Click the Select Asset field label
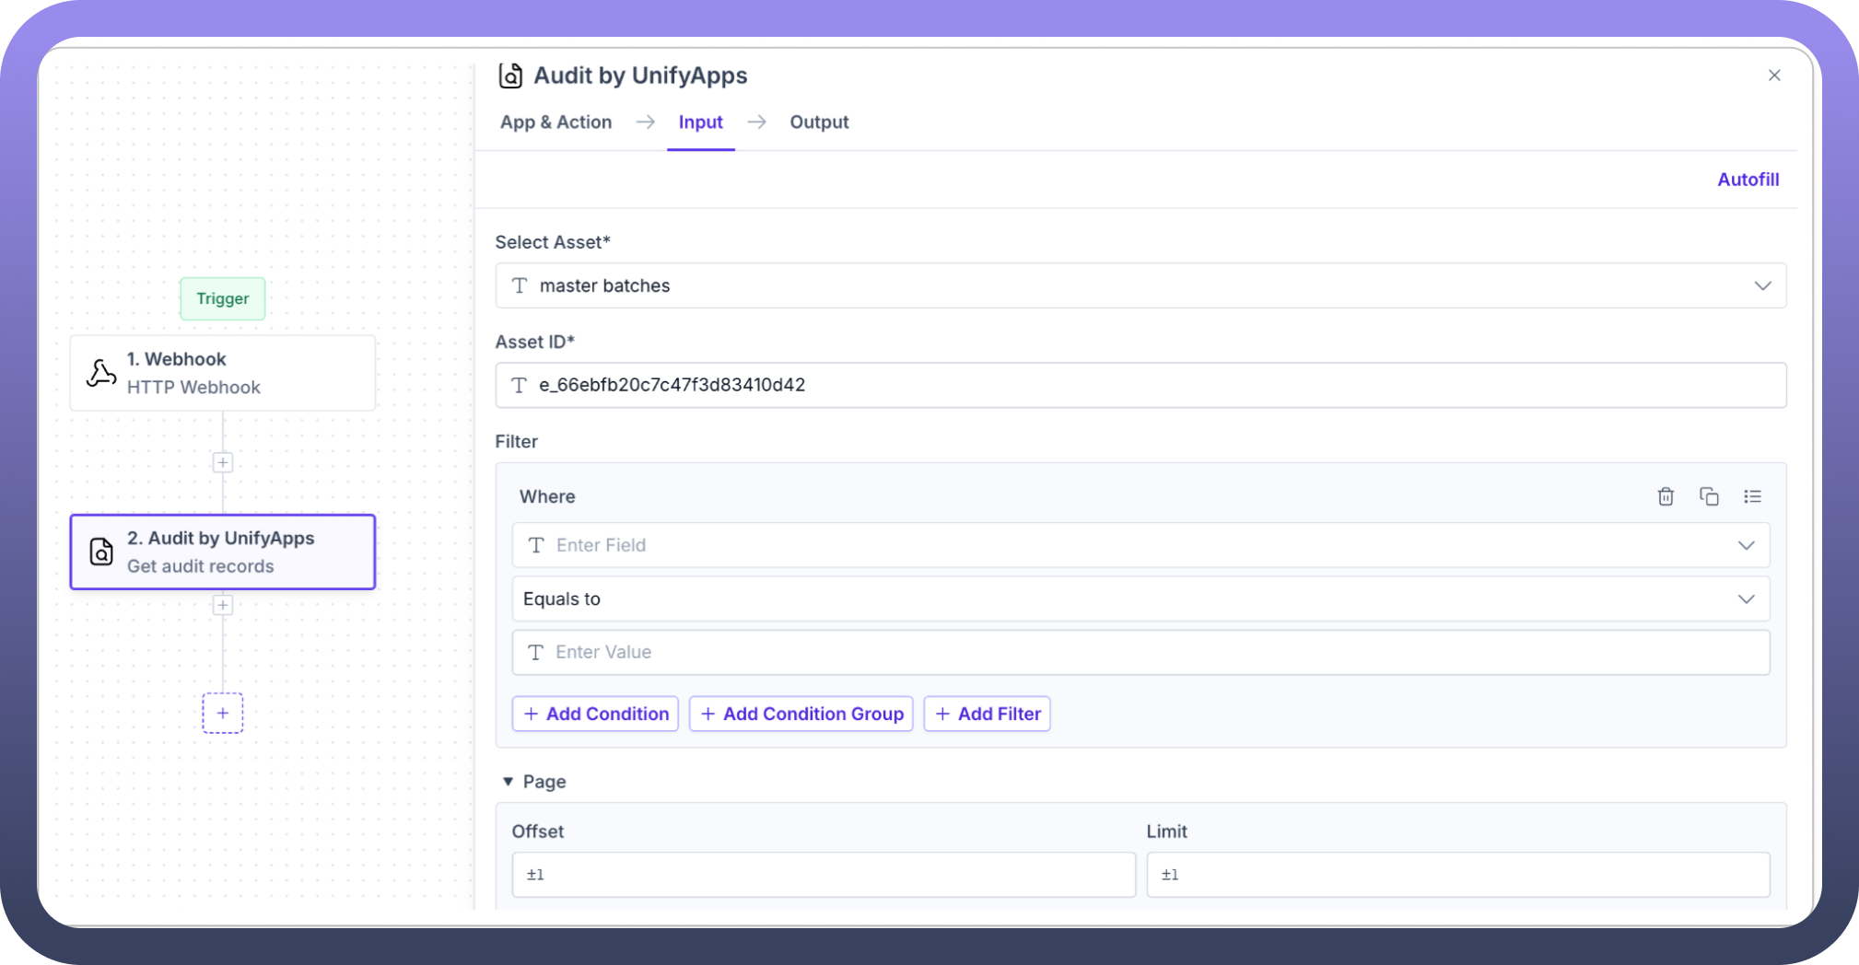Image resolution: width=1859 pixels, height=965 pixels. coord(553,242)
